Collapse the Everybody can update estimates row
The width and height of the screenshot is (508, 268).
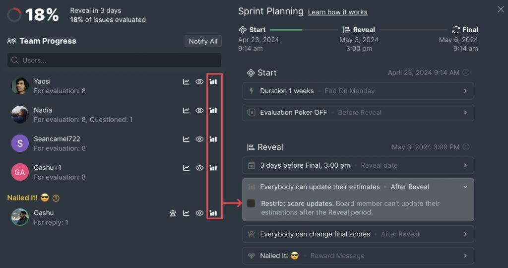tap(465, 187)
